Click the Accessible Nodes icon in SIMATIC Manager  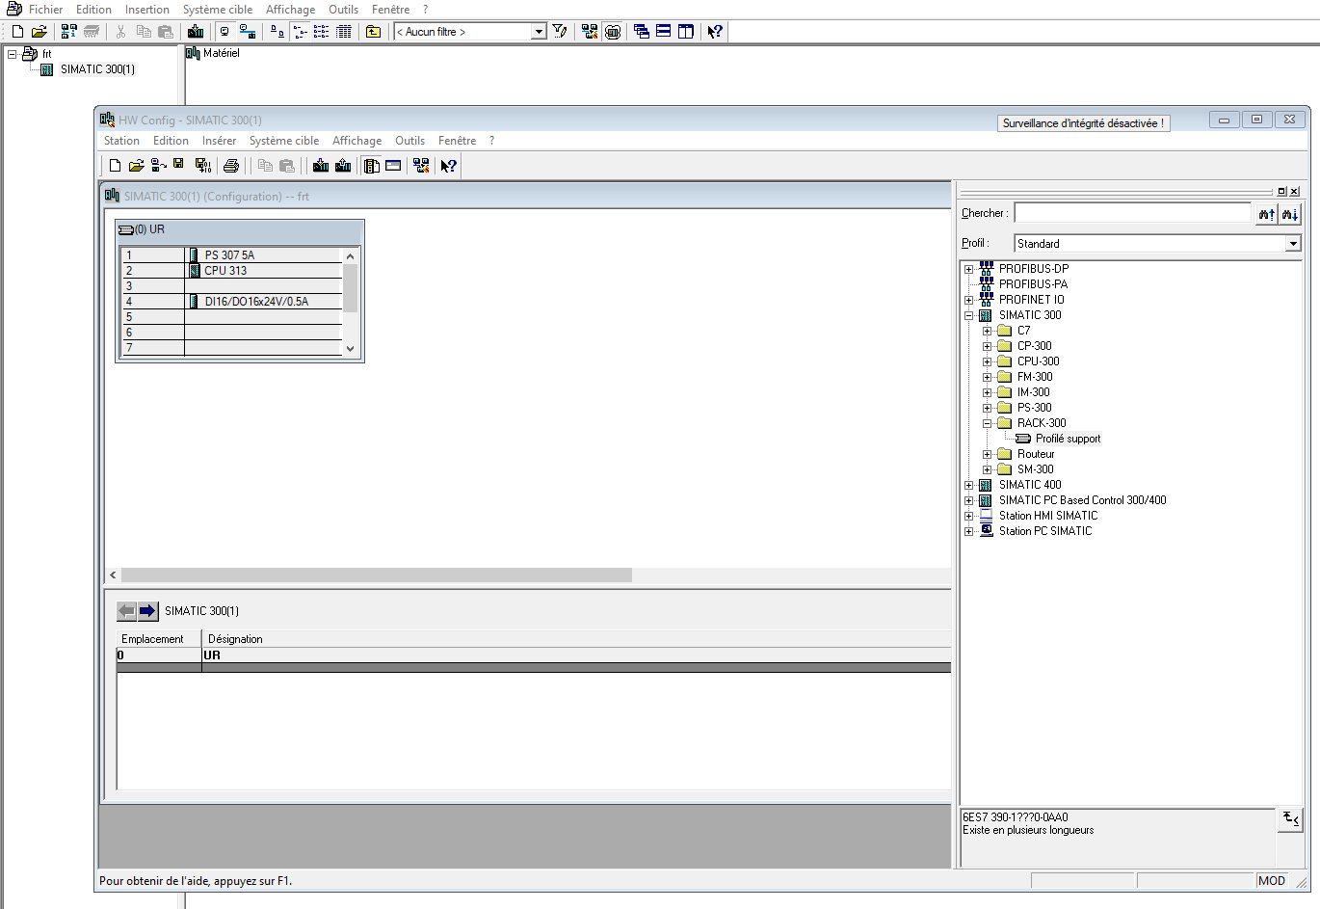tap(69, 32)
